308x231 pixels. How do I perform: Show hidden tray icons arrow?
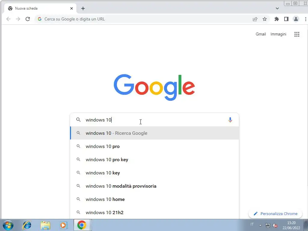click(x=260, y=225)
